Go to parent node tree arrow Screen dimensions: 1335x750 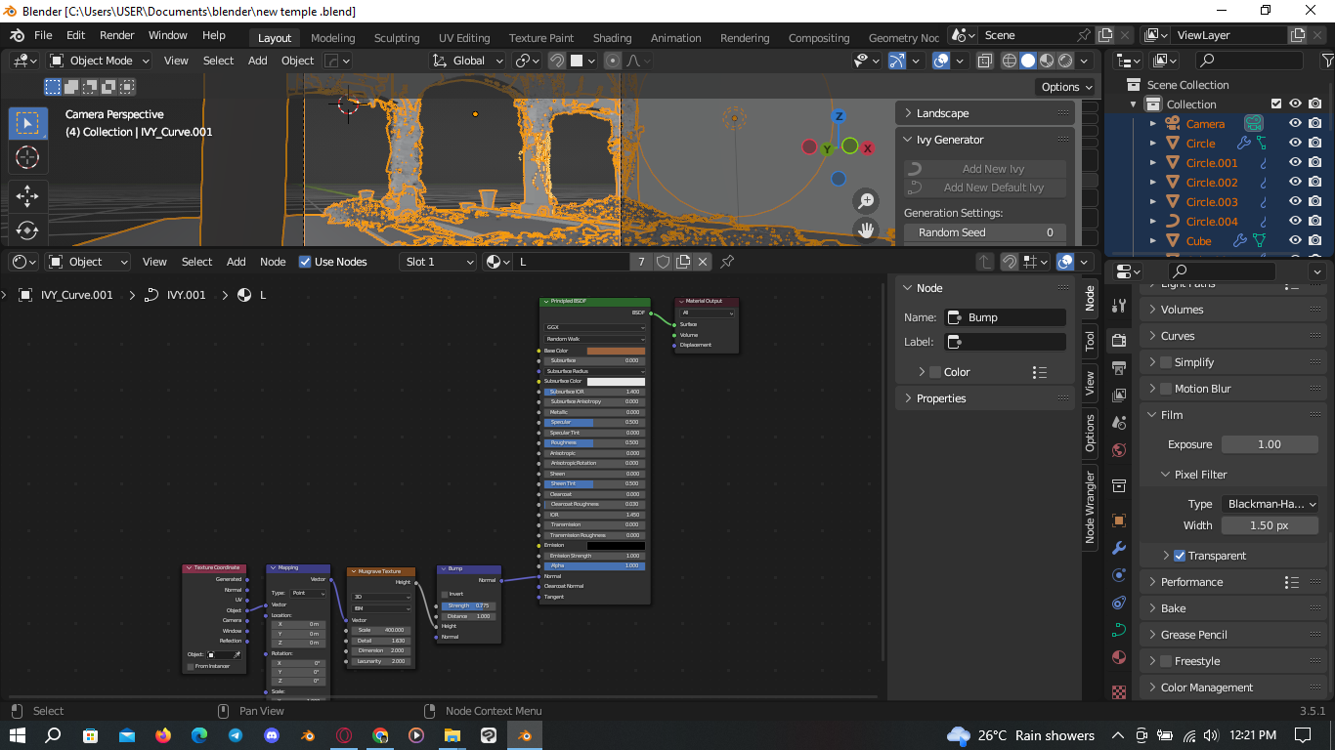click(985, 262)
